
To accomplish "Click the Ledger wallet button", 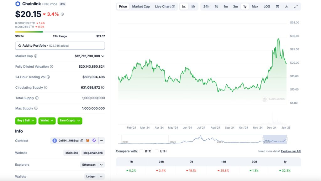I will click(x=91, y=176).
